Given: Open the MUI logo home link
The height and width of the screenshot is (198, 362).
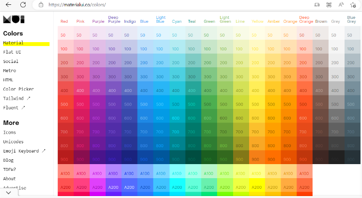Looking at the screenshot, I should pos(14,19).
